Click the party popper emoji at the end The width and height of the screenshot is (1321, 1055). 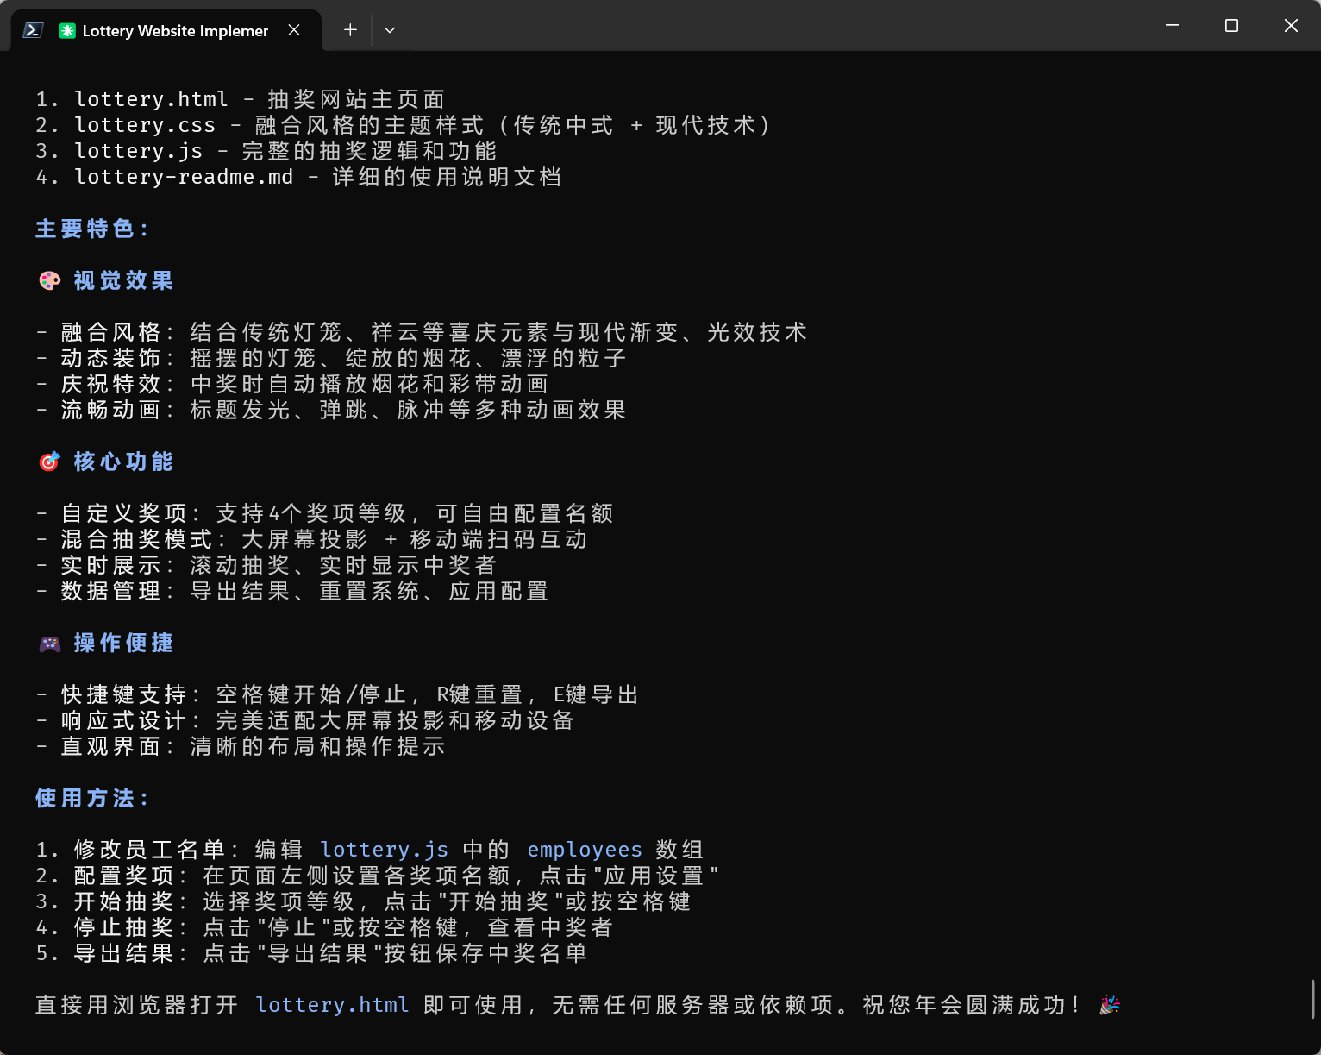coord(1110,1005)
